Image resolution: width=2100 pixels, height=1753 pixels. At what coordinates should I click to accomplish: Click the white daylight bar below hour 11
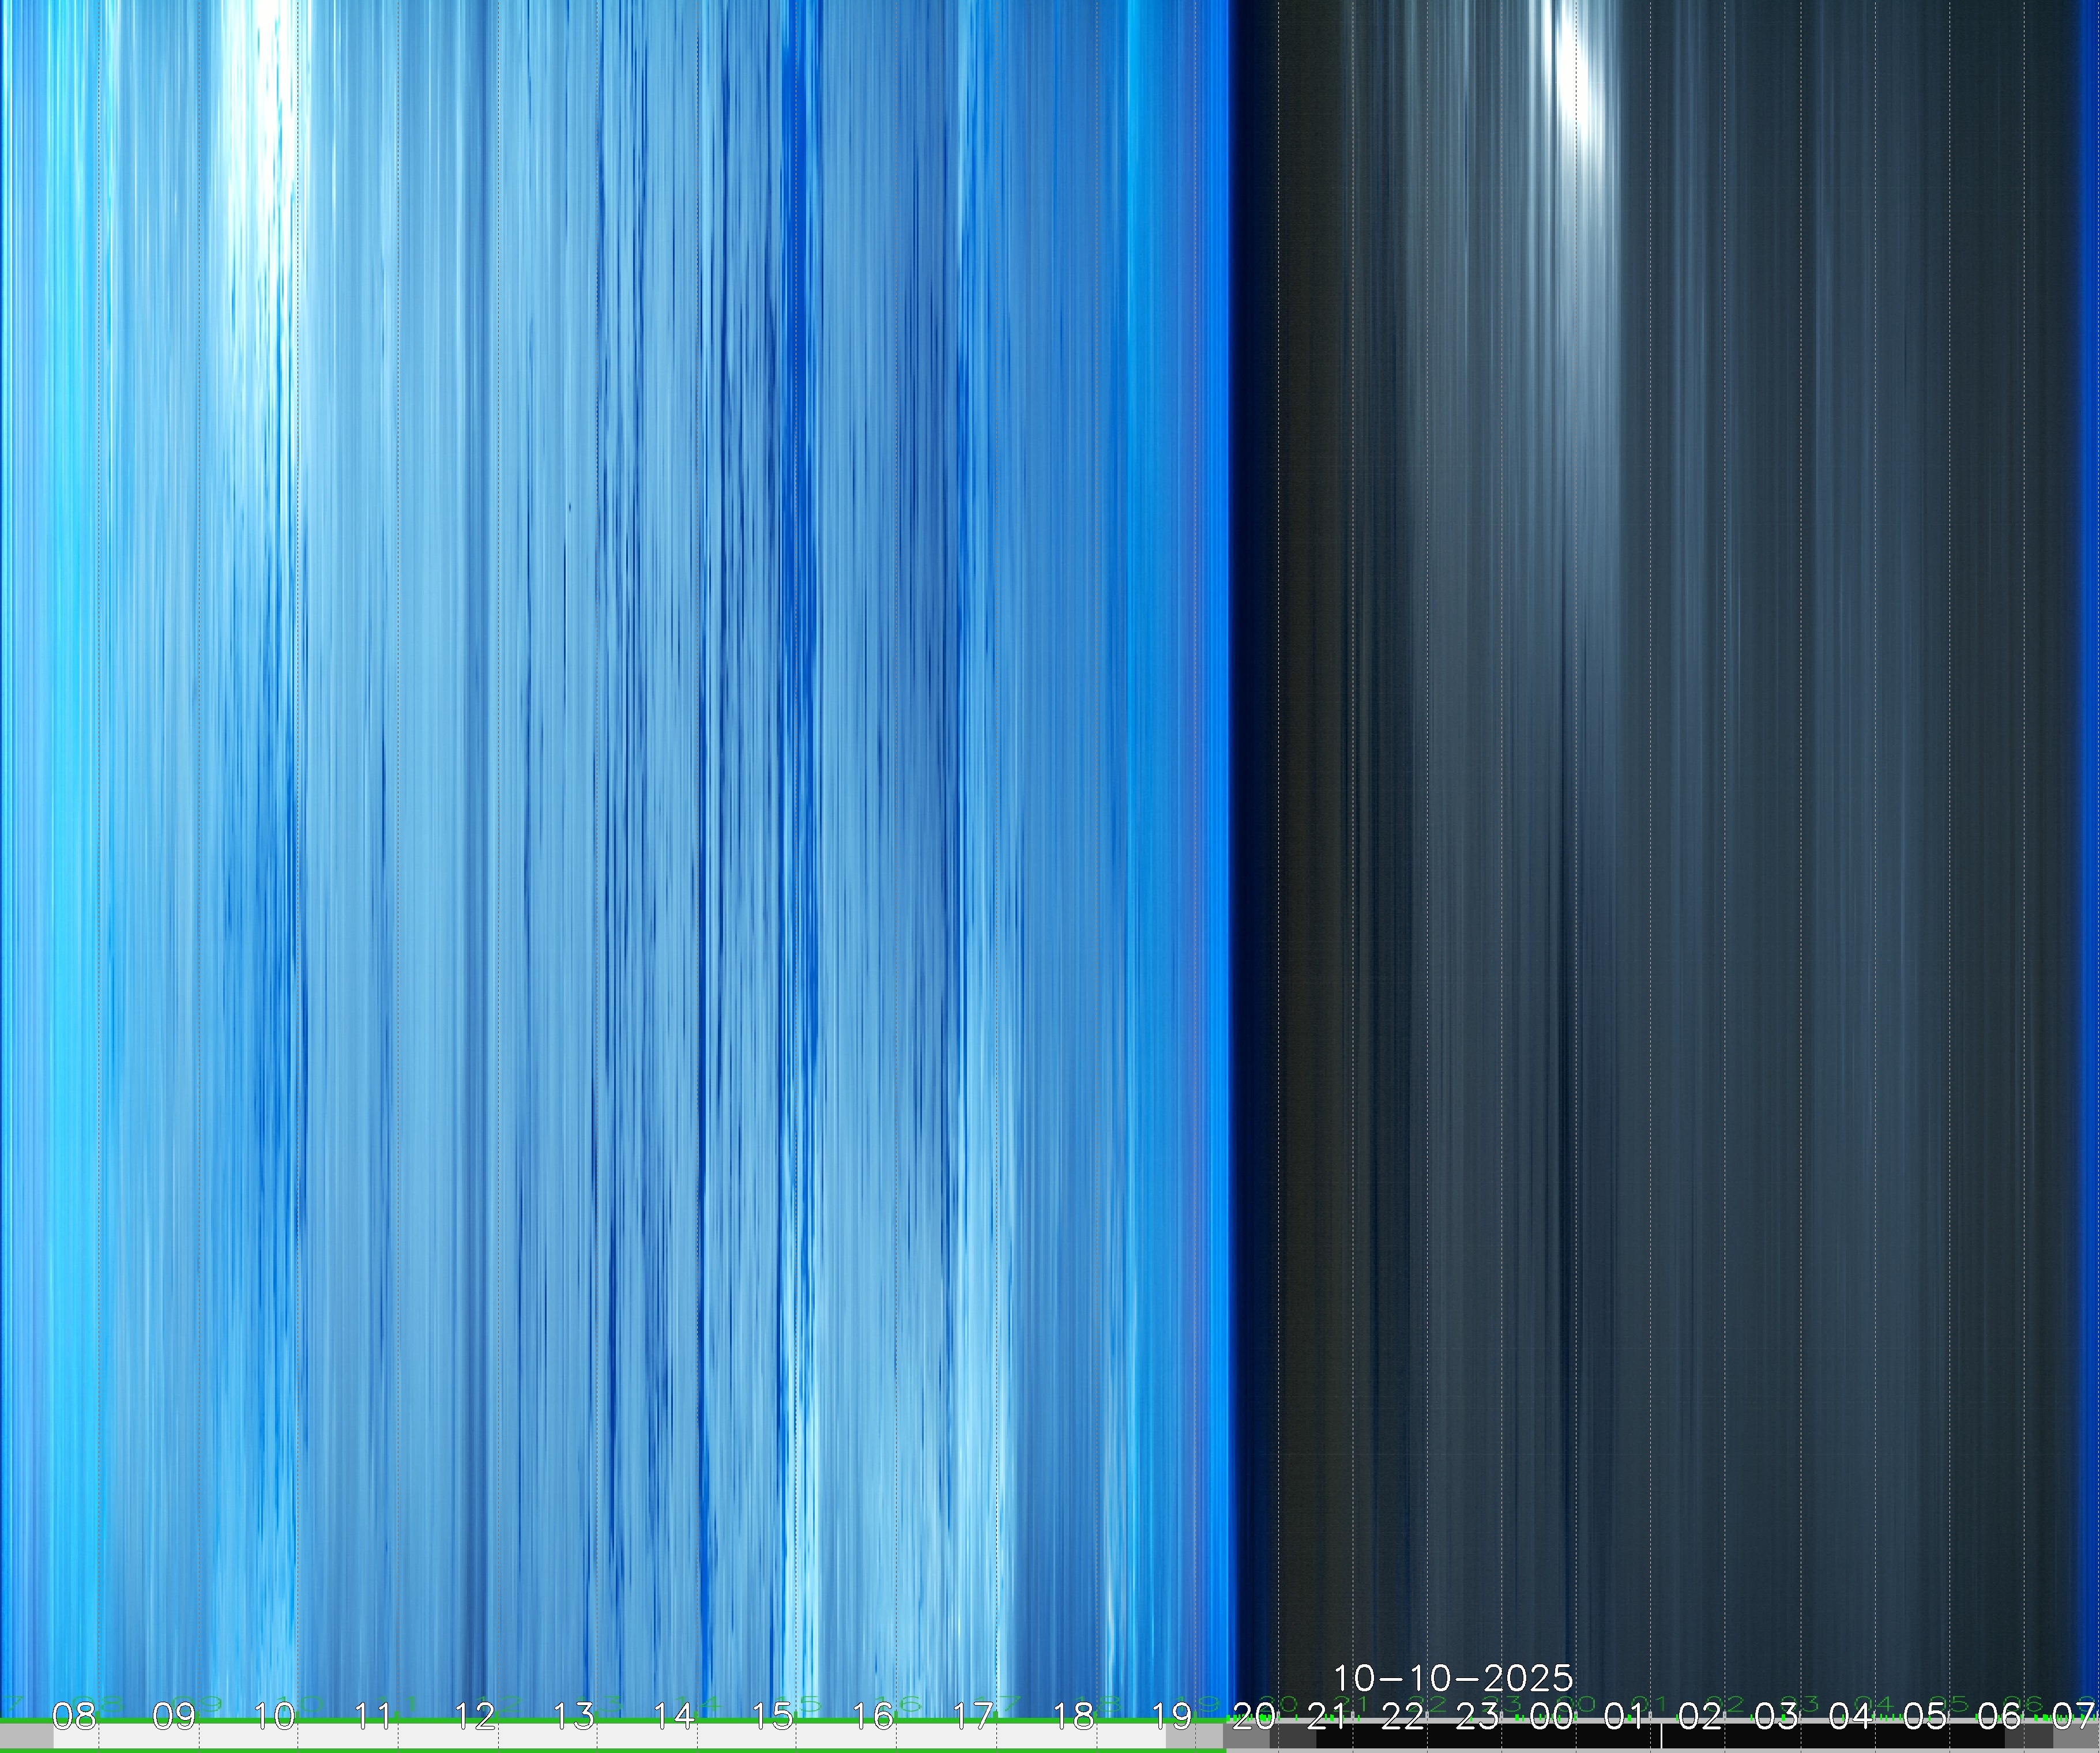(x=374, y=1740)
